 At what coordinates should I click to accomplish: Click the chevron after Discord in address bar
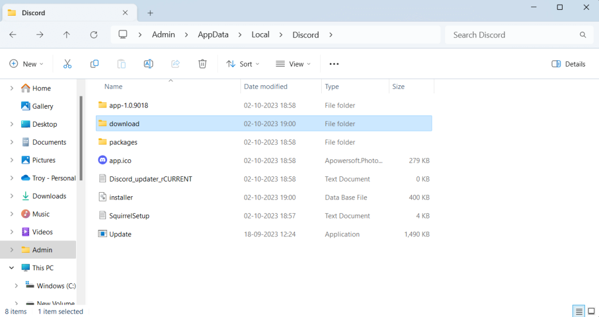click(x=331, y=34)
